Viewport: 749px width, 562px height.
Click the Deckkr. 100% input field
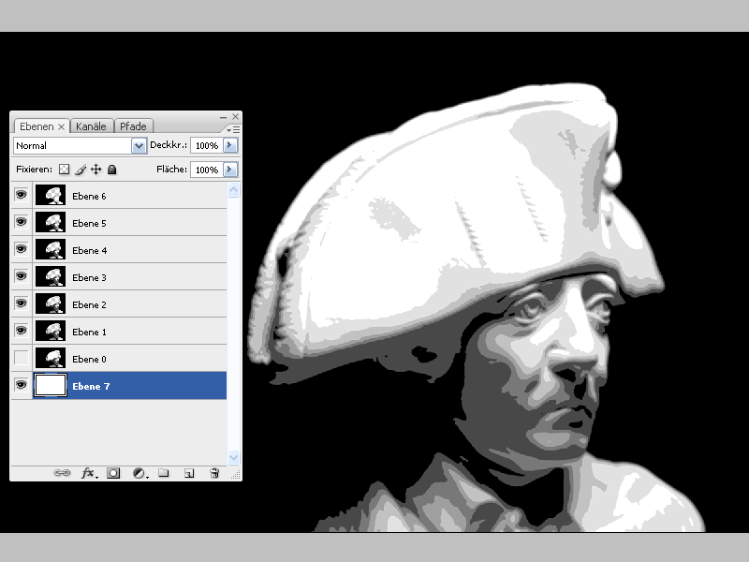click(207, 145)
